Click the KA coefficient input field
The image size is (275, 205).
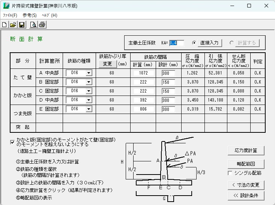point(176,43)
